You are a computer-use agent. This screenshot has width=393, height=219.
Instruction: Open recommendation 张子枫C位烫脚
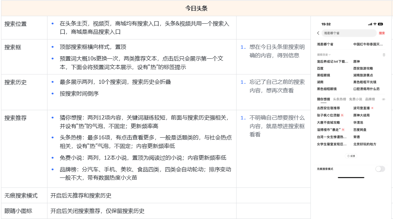click(328, 115)
